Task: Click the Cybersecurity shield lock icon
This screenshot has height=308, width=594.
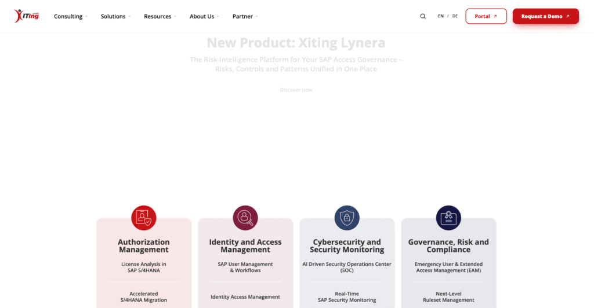Action: 347,218
